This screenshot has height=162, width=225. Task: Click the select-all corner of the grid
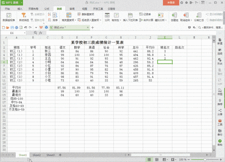[x=4, y=38]
